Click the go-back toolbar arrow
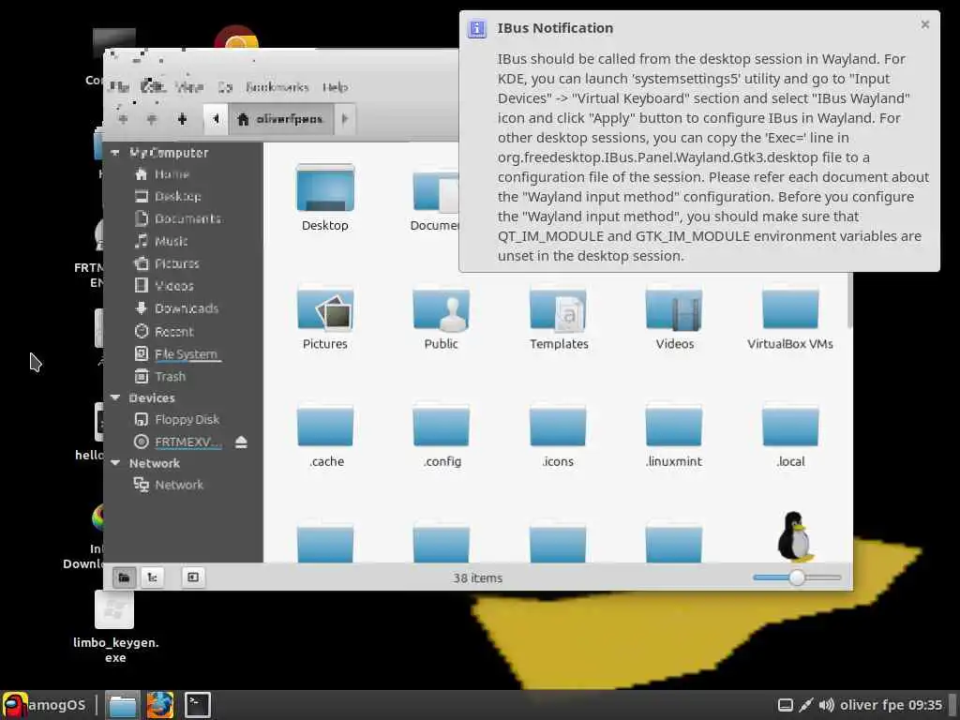 [123, 119]
